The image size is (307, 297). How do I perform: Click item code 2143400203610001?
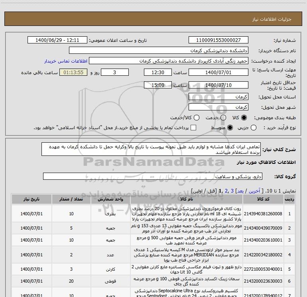click(x=263, y=240)
